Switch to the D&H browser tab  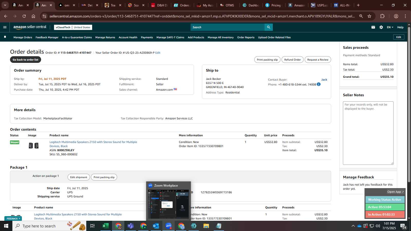tap(159, 5)
